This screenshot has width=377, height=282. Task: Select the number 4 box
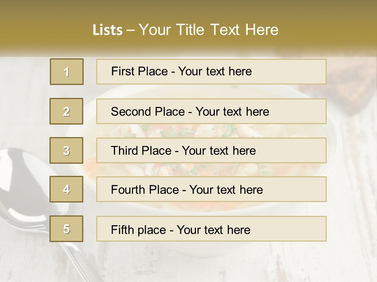[66, 190]
